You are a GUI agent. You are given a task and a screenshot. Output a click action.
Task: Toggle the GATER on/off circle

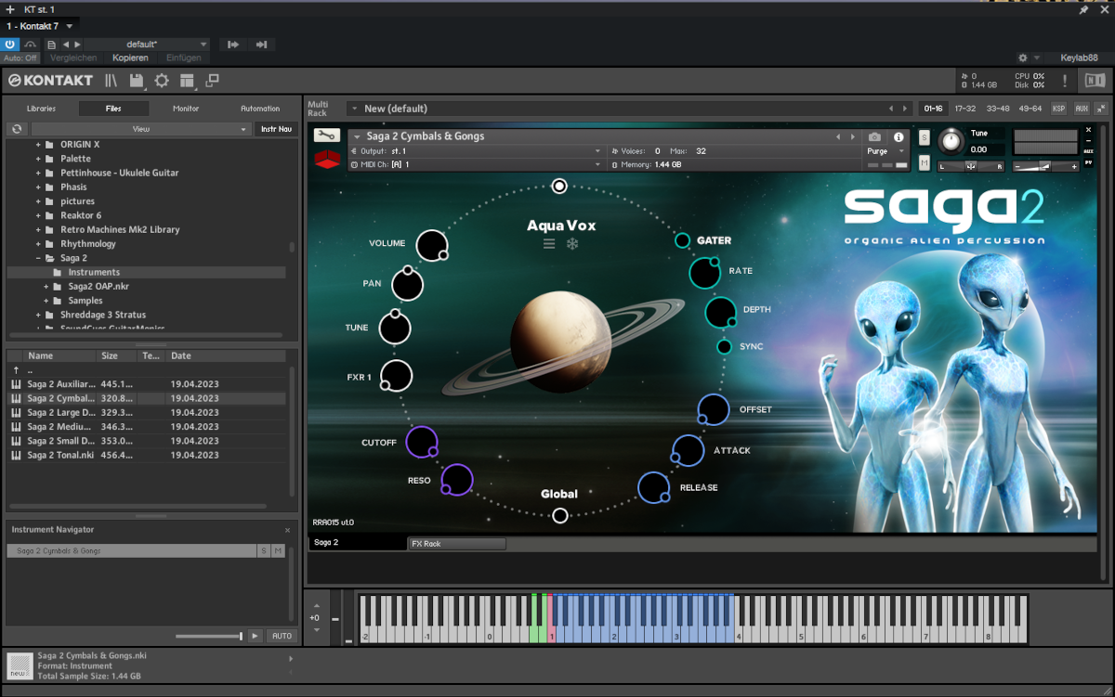pos(682,240)
